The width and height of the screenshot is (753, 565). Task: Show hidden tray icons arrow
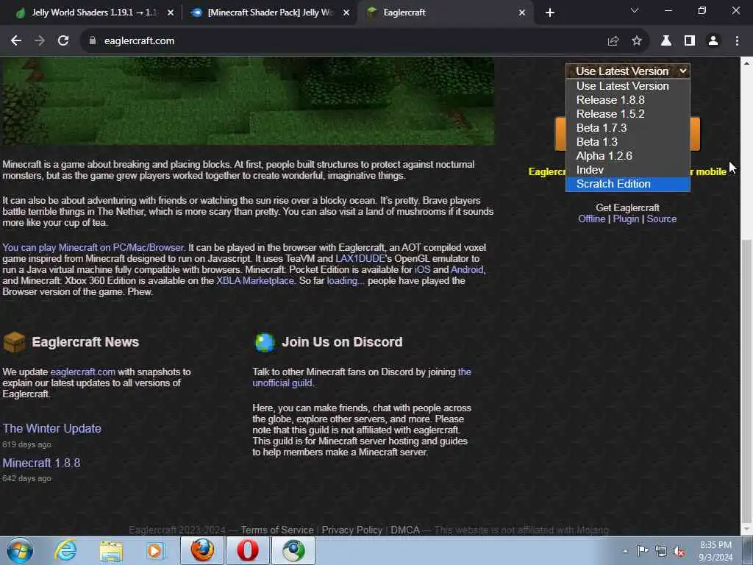pos(625,551)
